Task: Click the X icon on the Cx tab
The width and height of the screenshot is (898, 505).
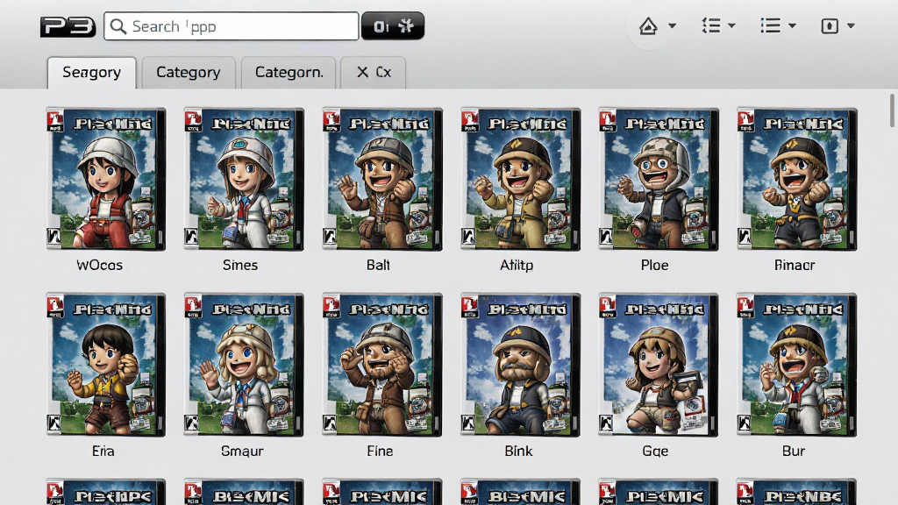Action: [362, 72]
